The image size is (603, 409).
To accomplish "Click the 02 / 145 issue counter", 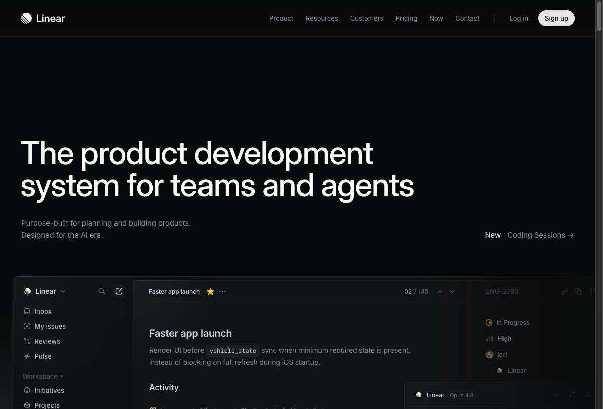I will (x=416, y=291).
